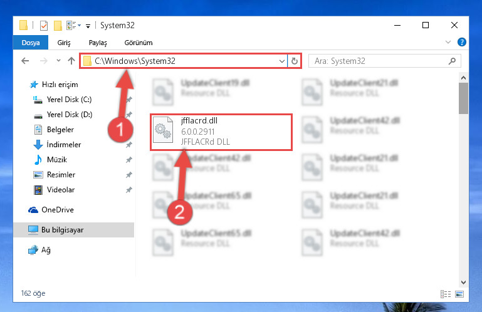Switch to Details view in the status bar
The height and width of the screenshot is (312, 482).
coord(446,294)
